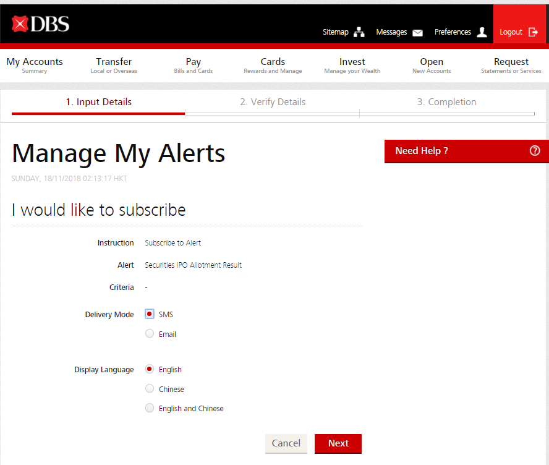Click the Need Help question mark icon
Screen dimensions: 549x465
coord(535,151)
